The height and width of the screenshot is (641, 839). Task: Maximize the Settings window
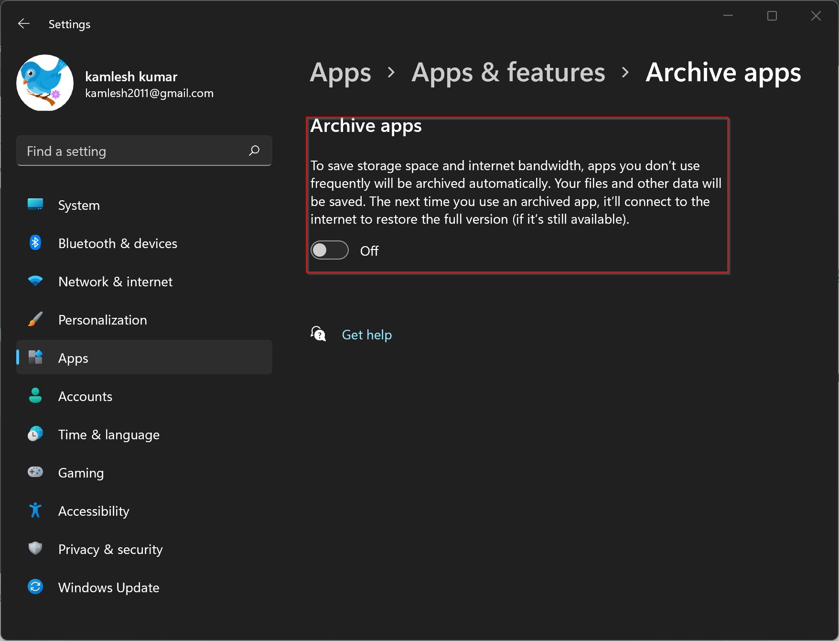772,16
